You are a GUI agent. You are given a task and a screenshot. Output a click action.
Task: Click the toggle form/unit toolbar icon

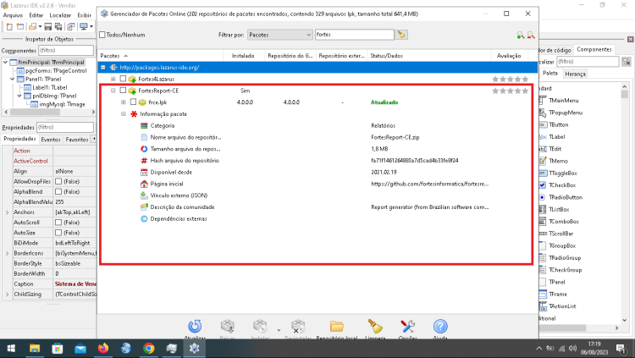71,27
